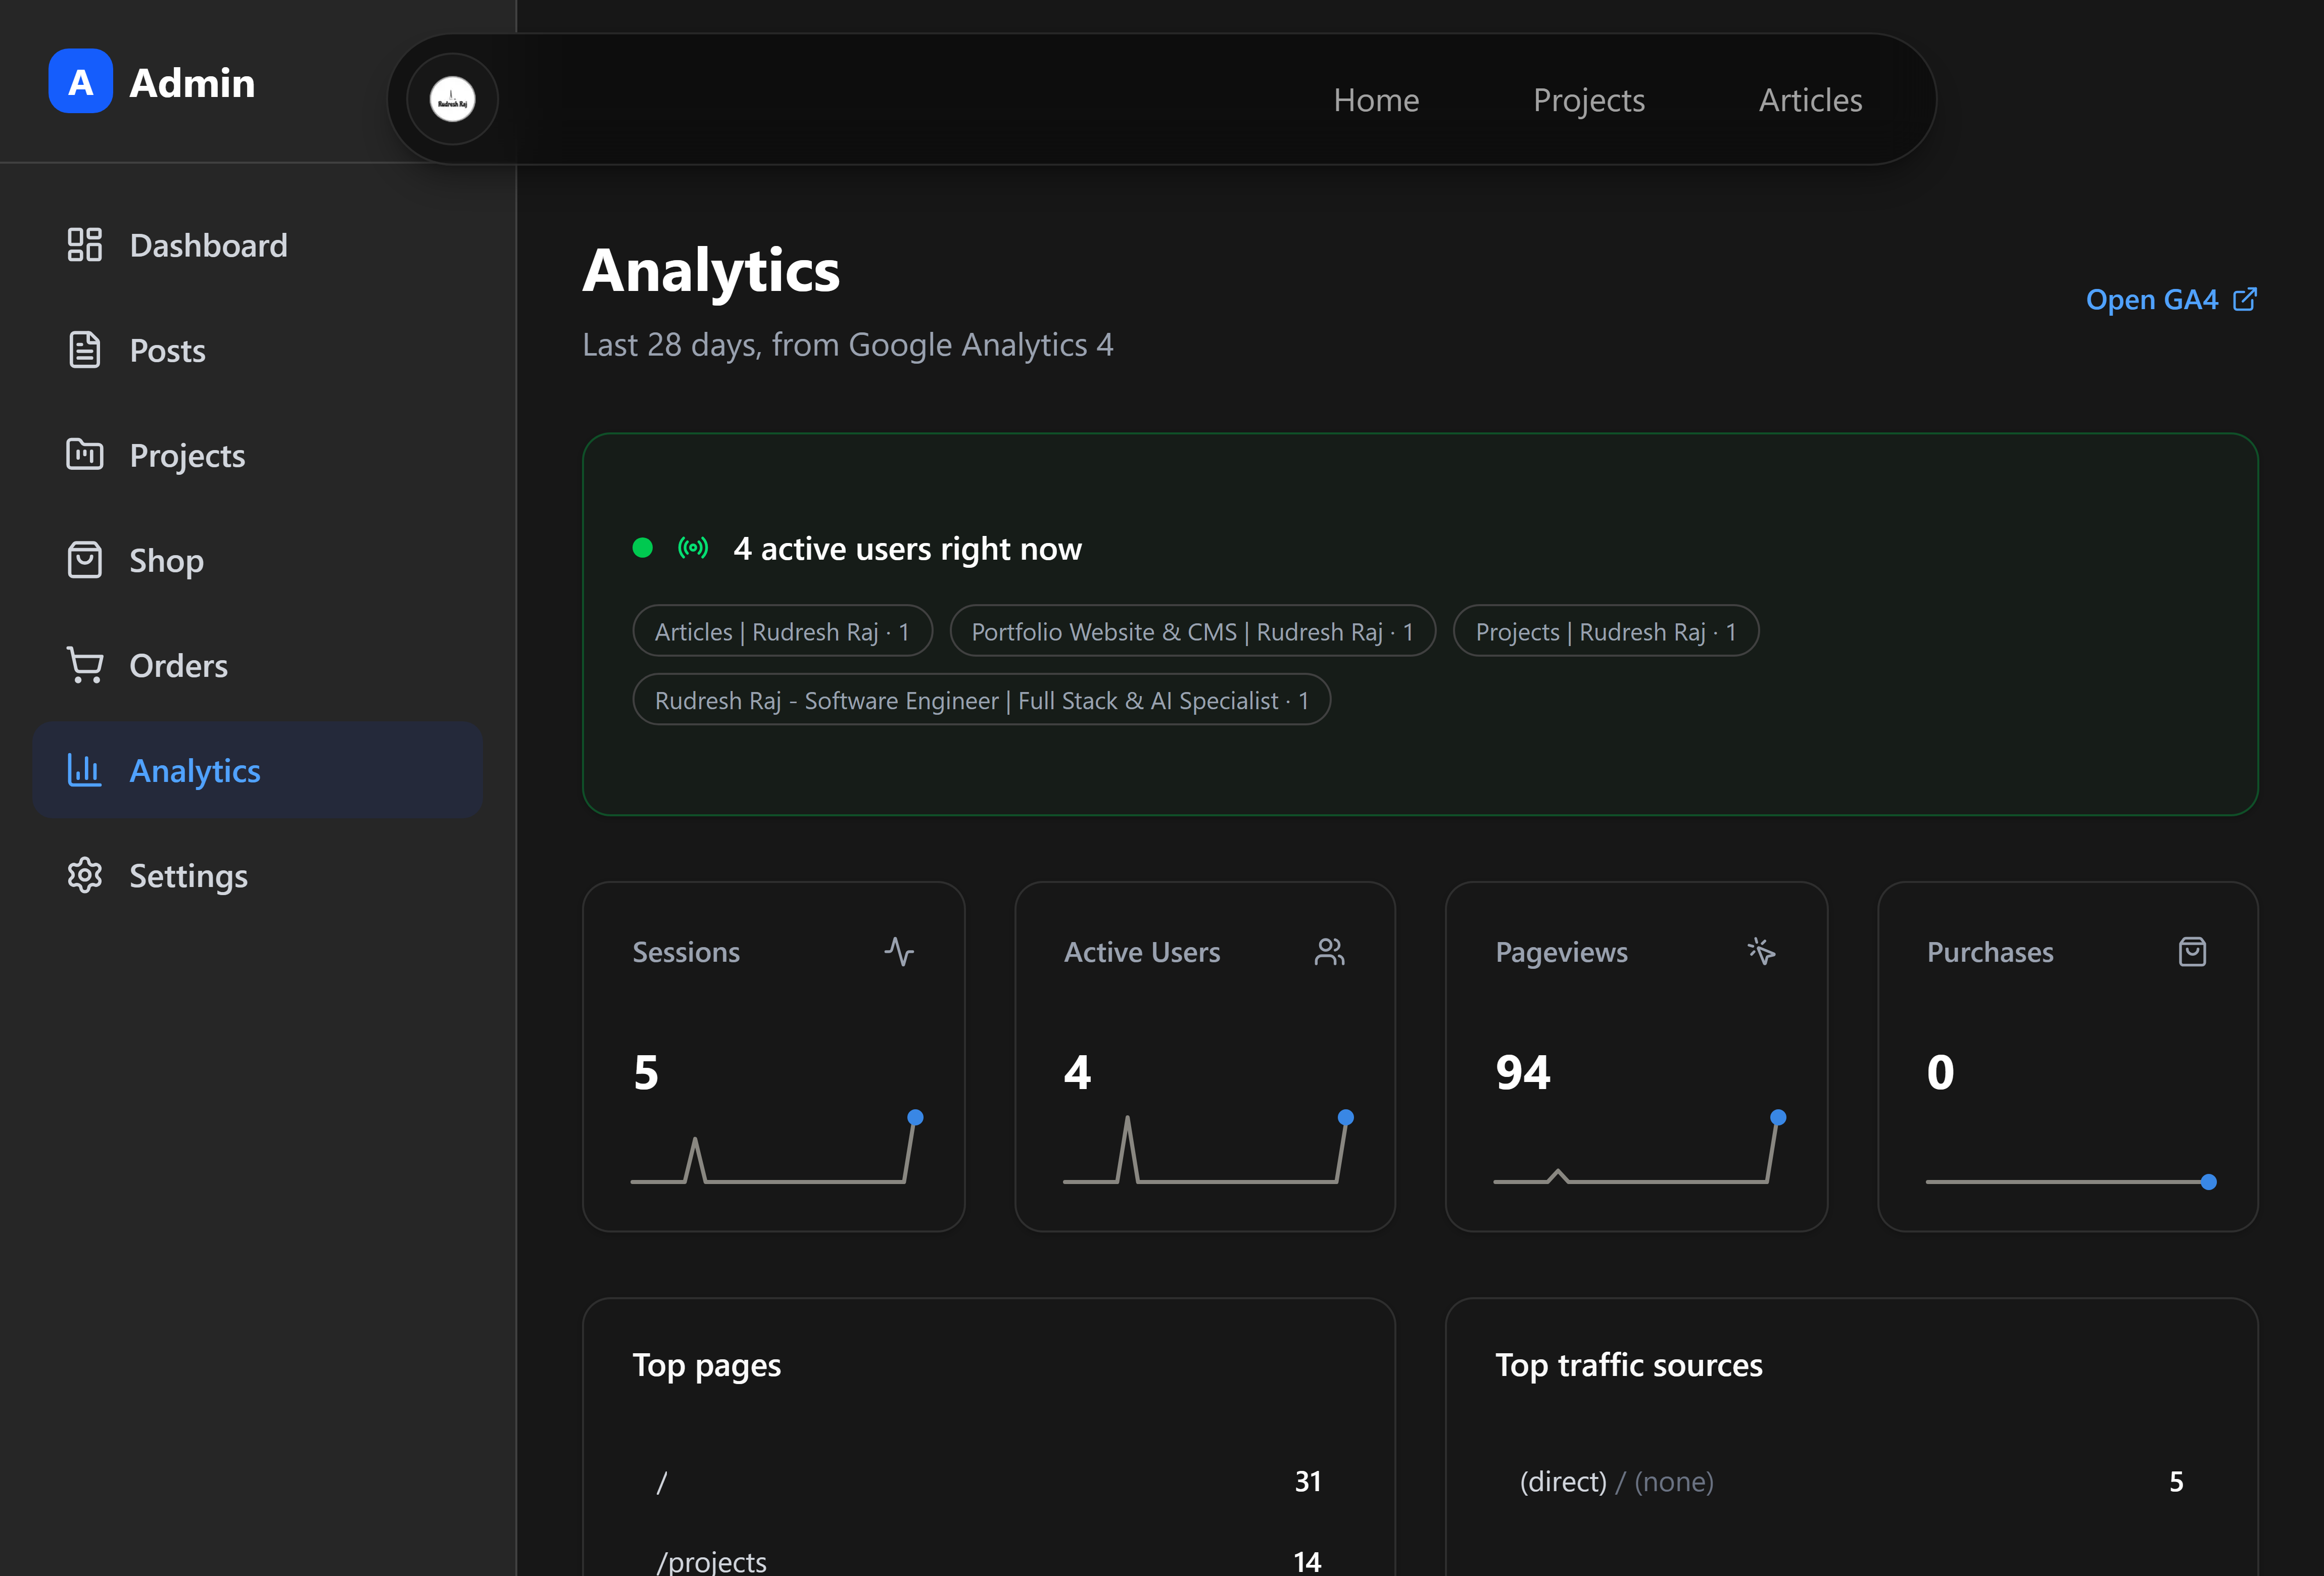Click the Purchases shopping bag icon
The width and height of the screenshot is (2324, 1576).
[2192, 951]
